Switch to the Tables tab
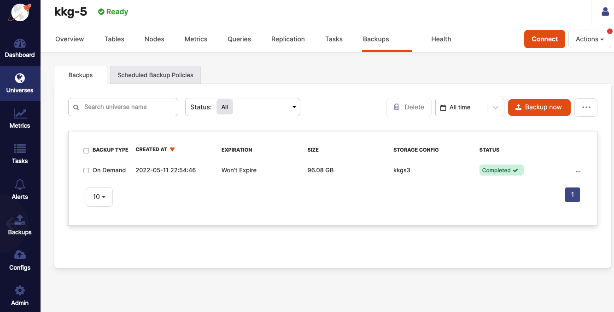 click(x=114, y=39)
